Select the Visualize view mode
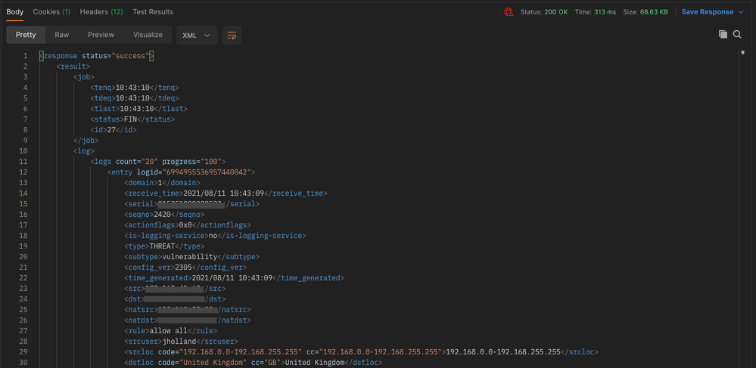 click(x=148, y=35)
